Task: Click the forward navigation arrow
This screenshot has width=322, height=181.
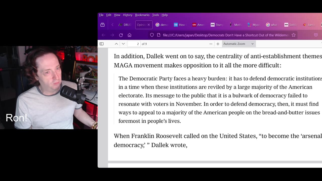Action: (112, 35)
